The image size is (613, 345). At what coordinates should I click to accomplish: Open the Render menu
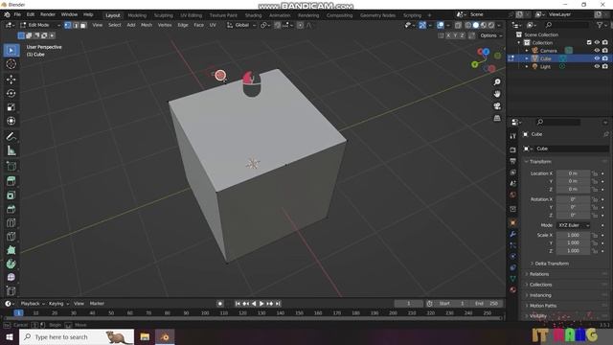(x=48, y=15)
